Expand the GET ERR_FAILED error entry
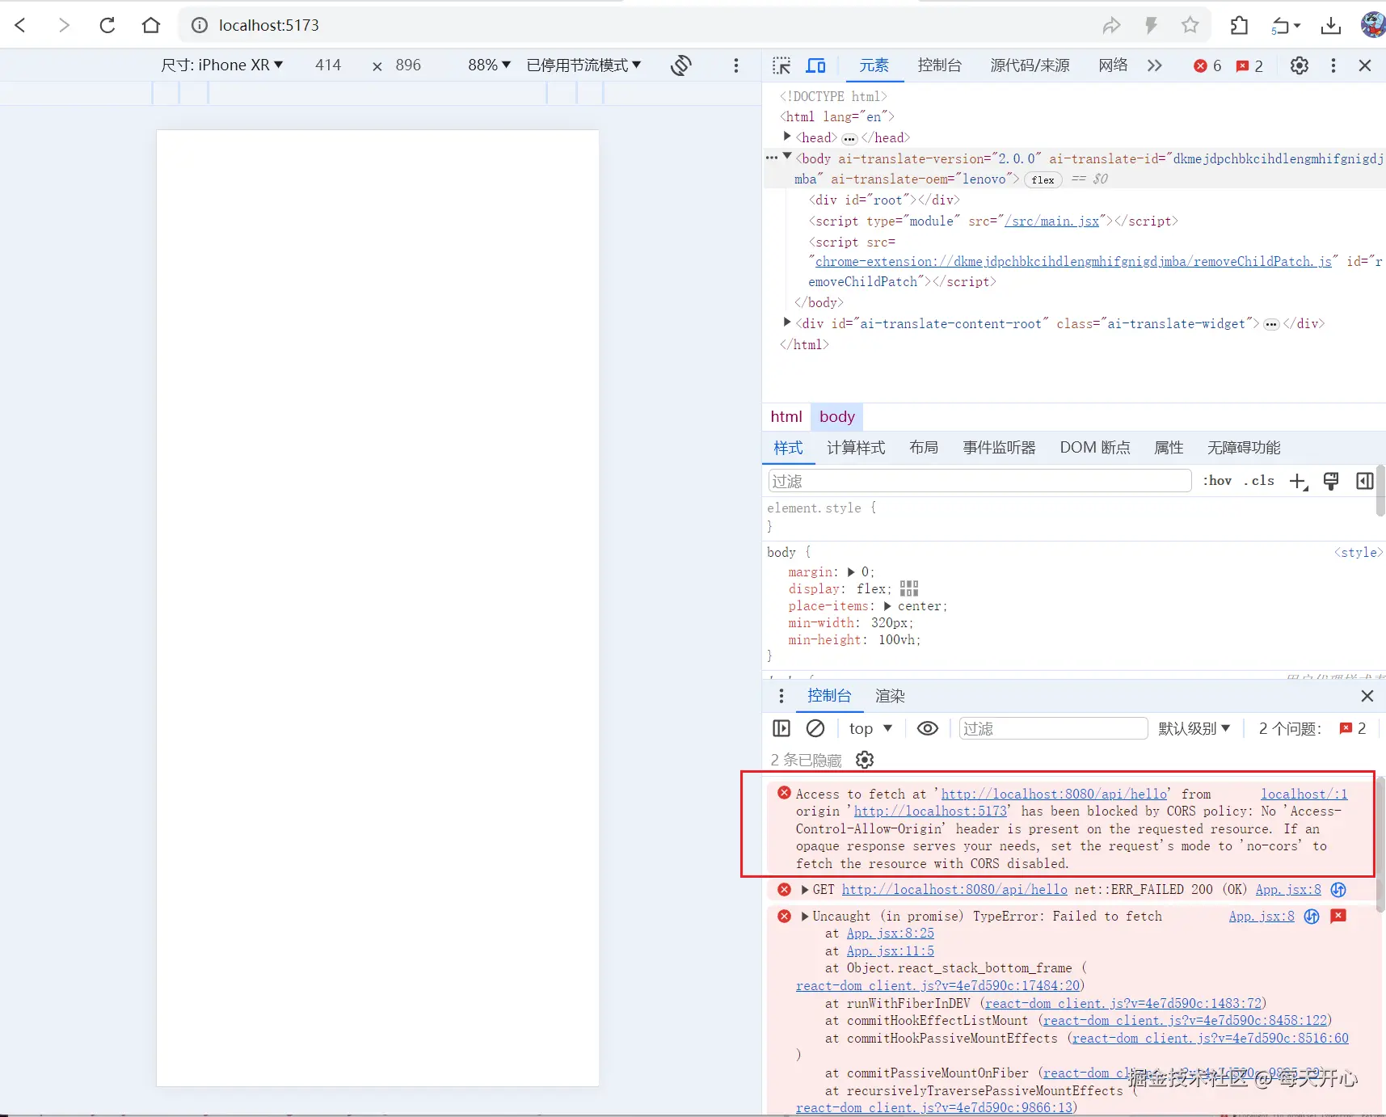 [805, 889]
